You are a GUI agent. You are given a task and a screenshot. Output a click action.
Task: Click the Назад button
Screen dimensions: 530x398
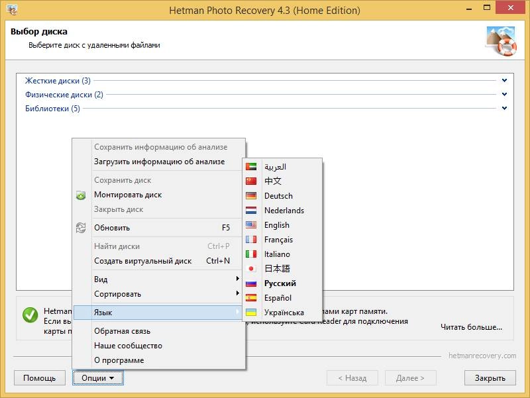[x=352, y=377]
